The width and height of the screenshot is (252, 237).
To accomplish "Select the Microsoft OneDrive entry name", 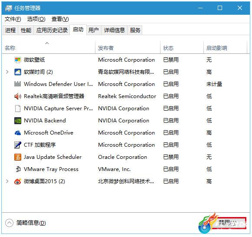I will click(49, 133).
